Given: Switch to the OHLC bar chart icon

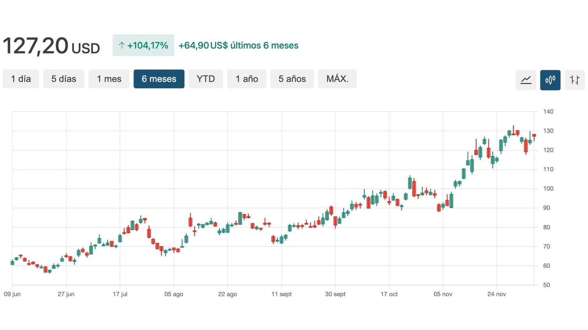Looking at the screenshot, I should coord(575,80).
